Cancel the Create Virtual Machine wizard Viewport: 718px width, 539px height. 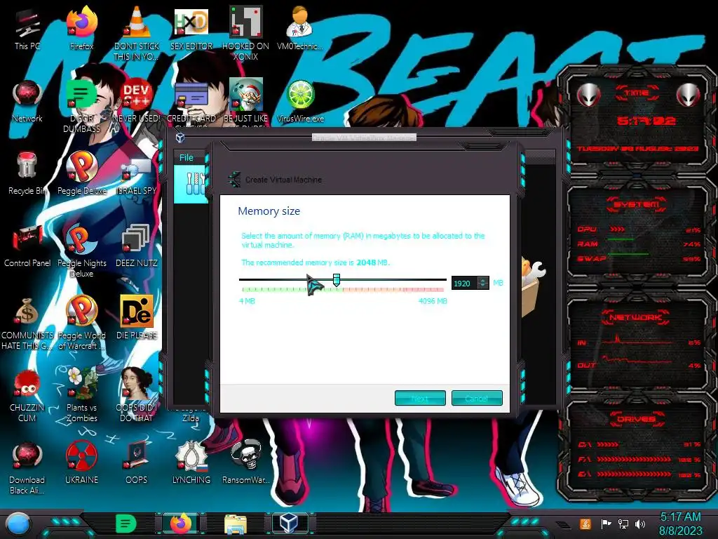[x=477, y=399]
